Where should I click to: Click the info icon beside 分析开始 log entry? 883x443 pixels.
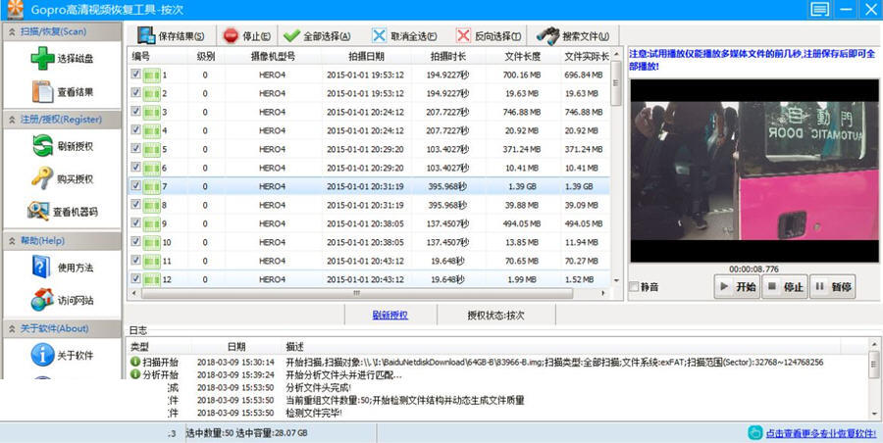click(x=135, y=374)
